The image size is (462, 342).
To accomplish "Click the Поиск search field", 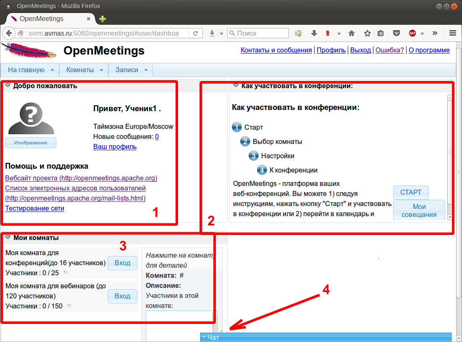I will 258,33.
